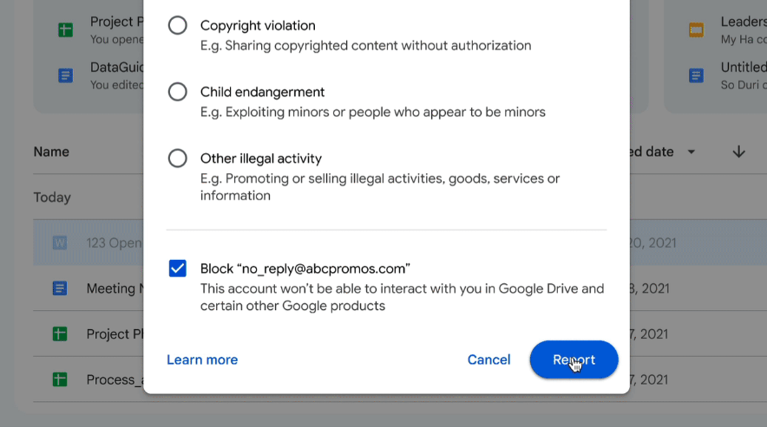Screen dimensions: 767x427
Task: Select the Other illegal activity radio button
Action: point(178,159)
